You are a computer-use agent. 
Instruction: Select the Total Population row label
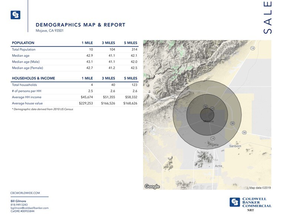(x=24, y=49)
